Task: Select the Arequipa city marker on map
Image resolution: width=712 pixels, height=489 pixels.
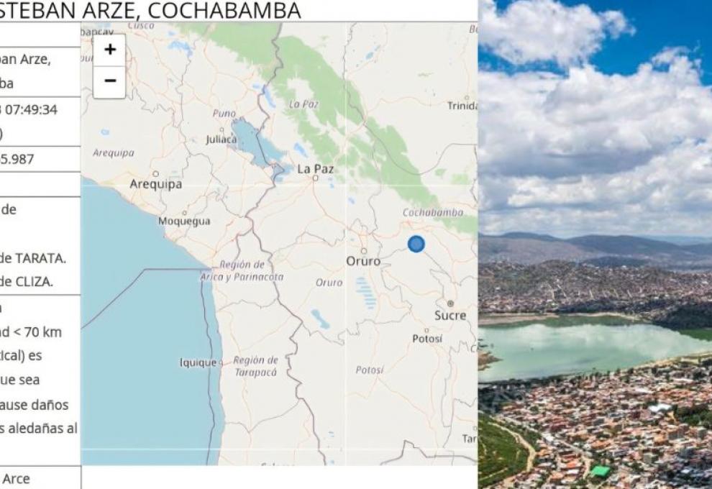Action: coord(156,173)
